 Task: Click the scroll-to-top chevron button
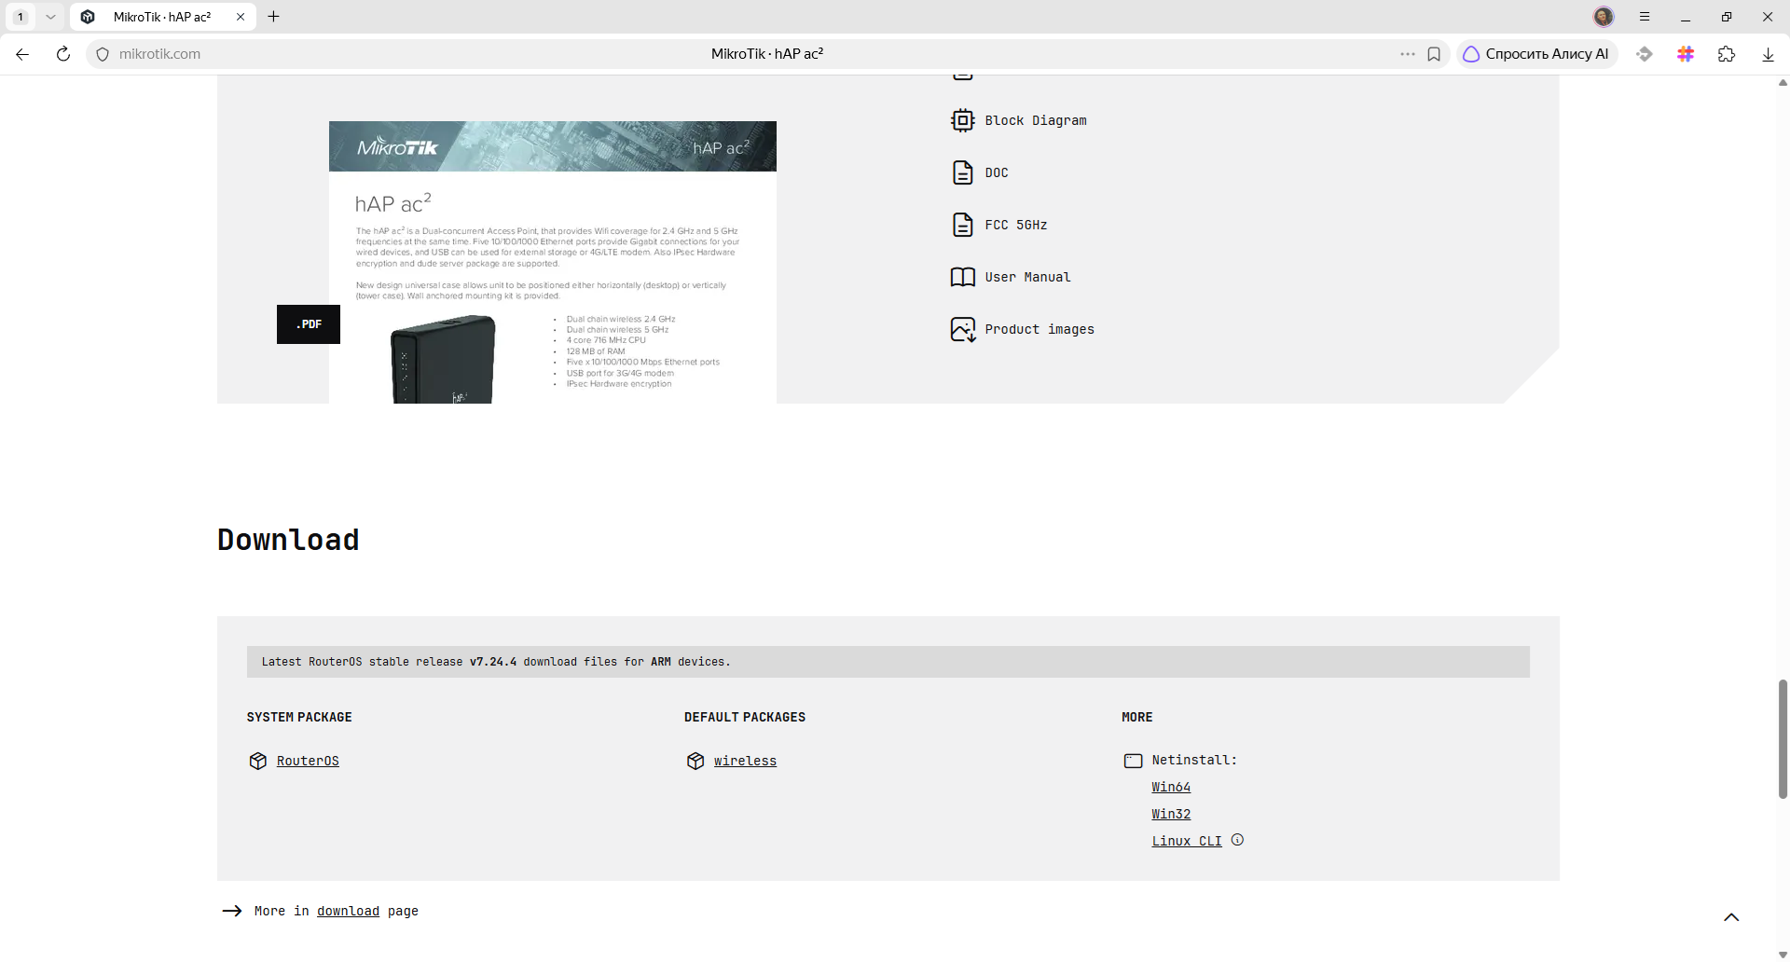1731,917
